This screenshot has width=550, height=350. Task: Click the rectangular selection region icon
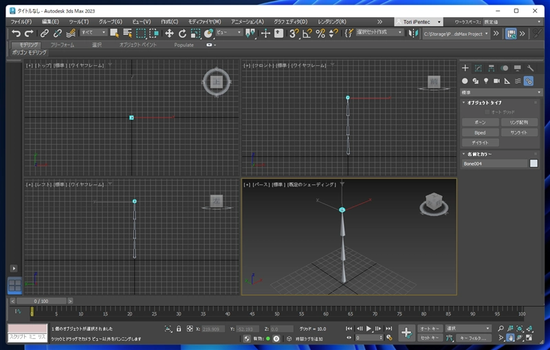point(141,33)
